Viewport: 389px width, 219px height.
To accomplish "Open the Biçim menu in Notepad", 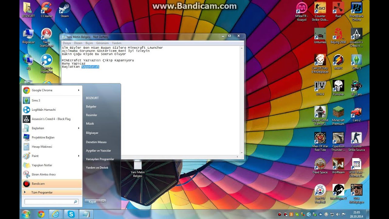I will coord(89,43).
